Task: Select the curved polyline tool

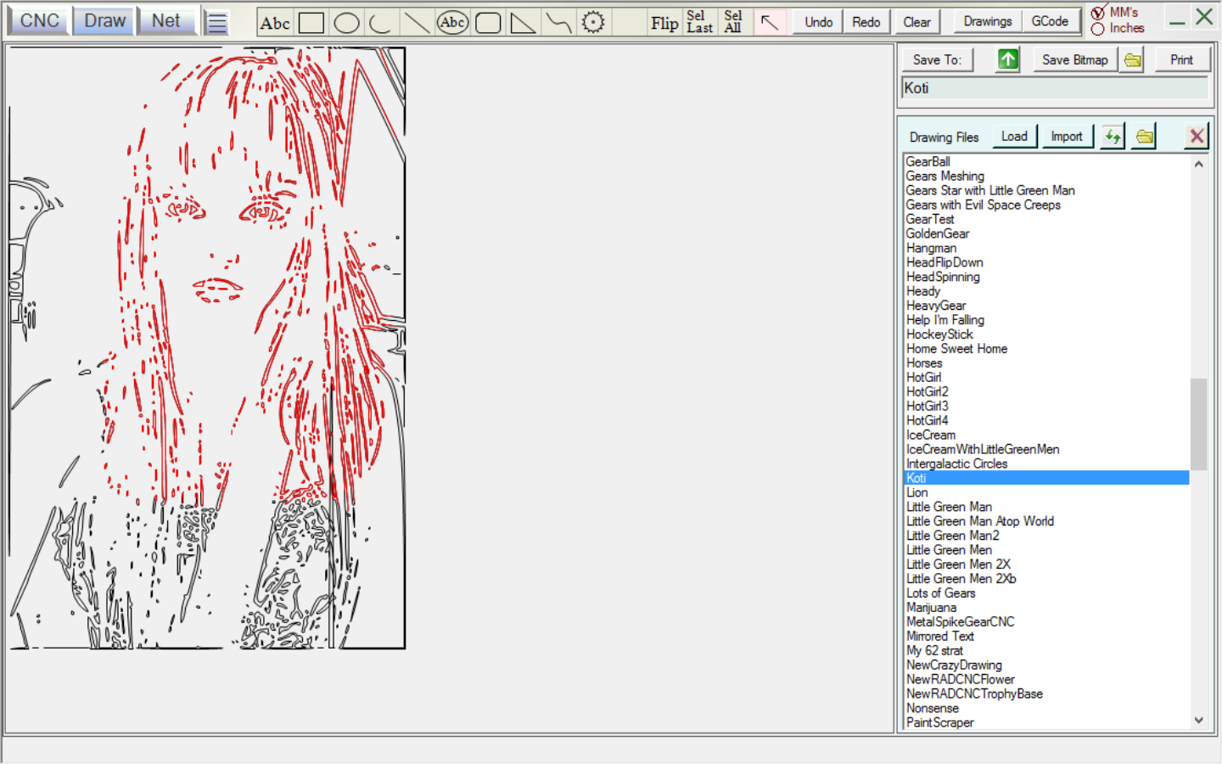Action: pos(558,23)
